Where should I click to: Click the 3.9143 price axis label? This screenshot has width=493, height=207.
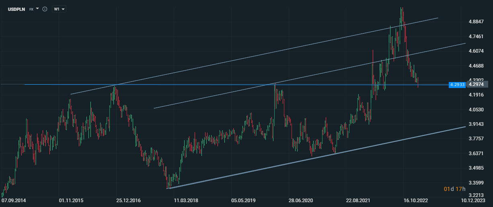pyautogui.click(x=476, y=124)
